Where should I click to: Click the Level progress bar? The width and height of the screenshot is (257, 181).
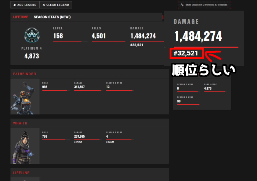point(70,42)
